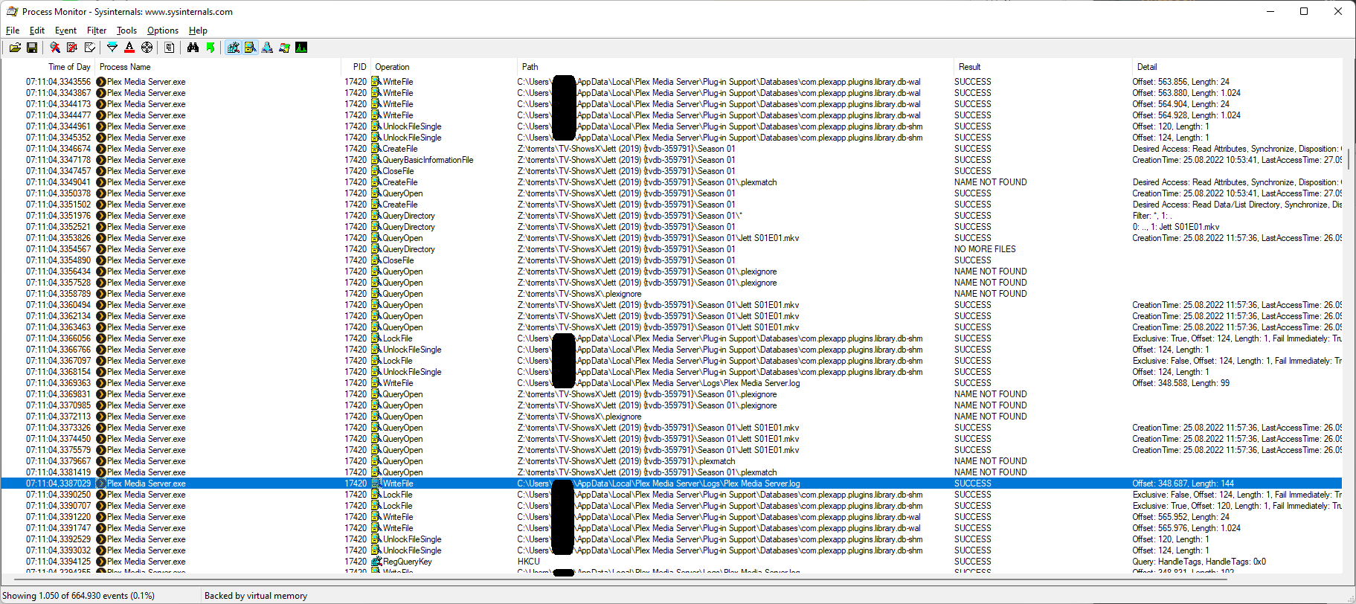The height and width of the screenshot is (604, 1356).
Task: Click the status text showing 1.050 events
Action: 79,596
